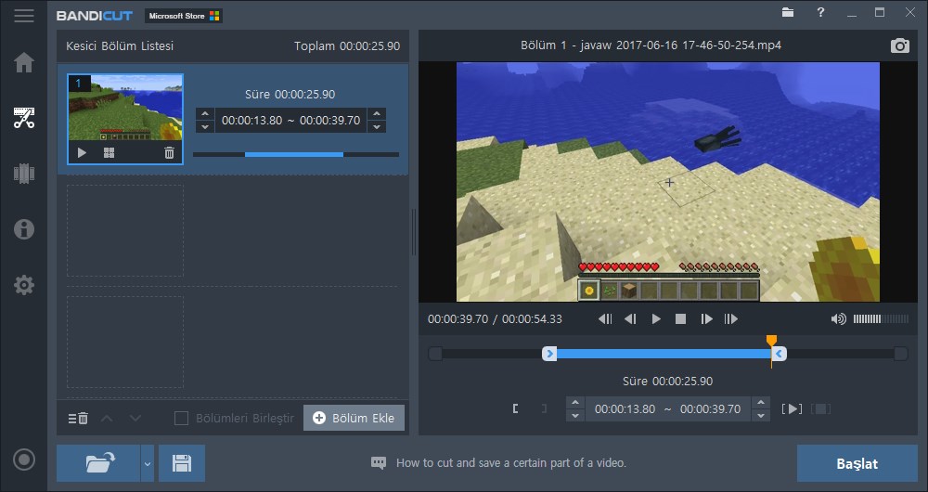Adjust the volume level bar

881,319
